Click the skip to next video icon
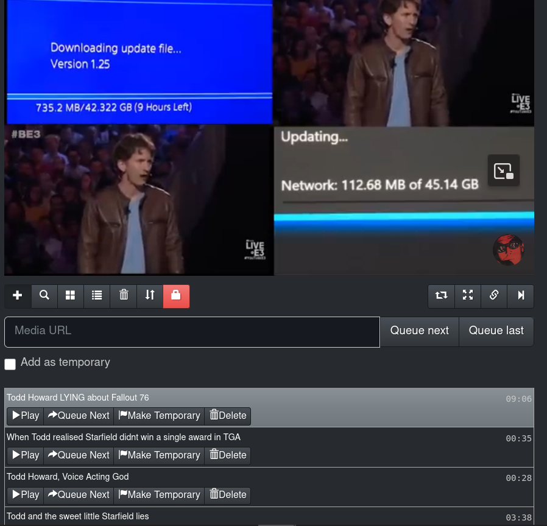 click(x=520, y=296)
